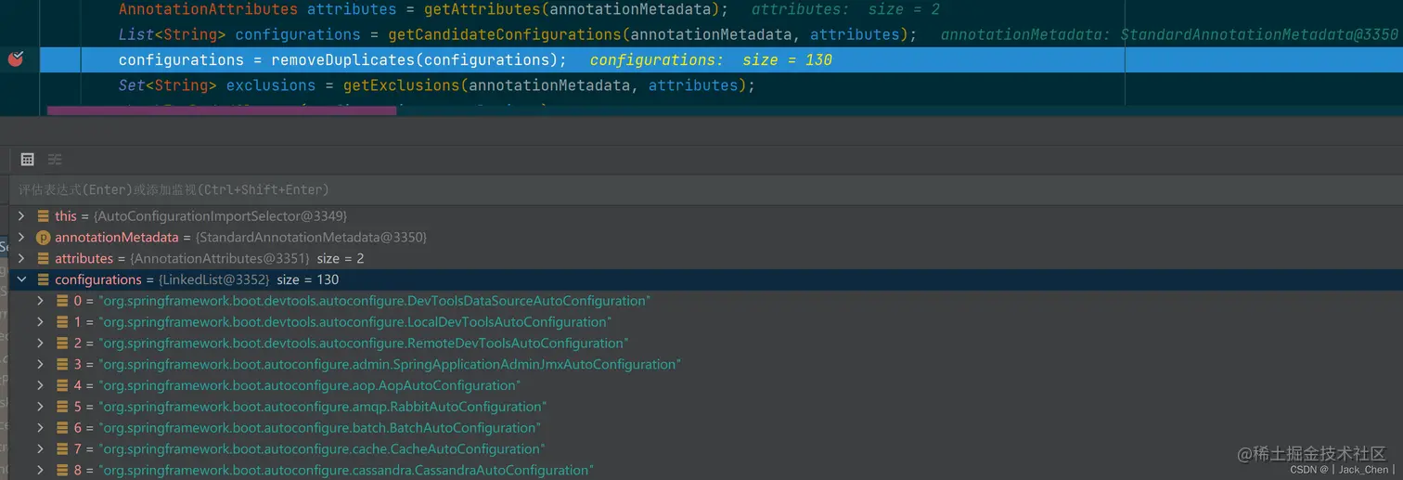Select the annotationMetadata StandardAnnotationMetadata@3350 row

point(705,237)
